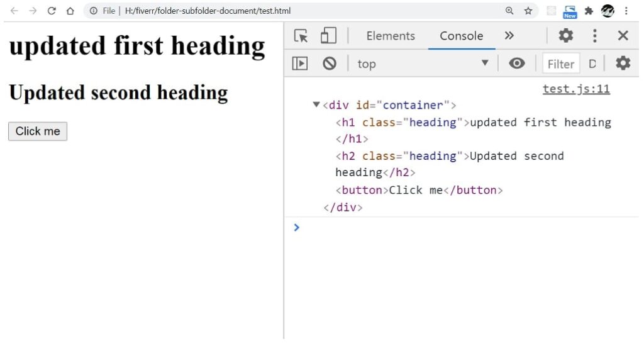Show the console sidebar
This screenshot has height=346, width=644.
tap(300, 64)
